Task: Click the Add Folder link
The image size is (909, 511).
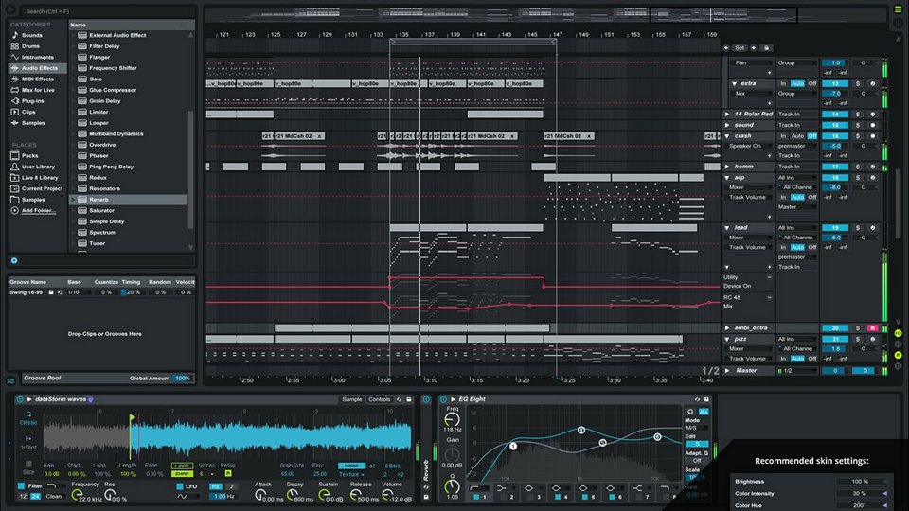Action: click(x=39, y=210)
